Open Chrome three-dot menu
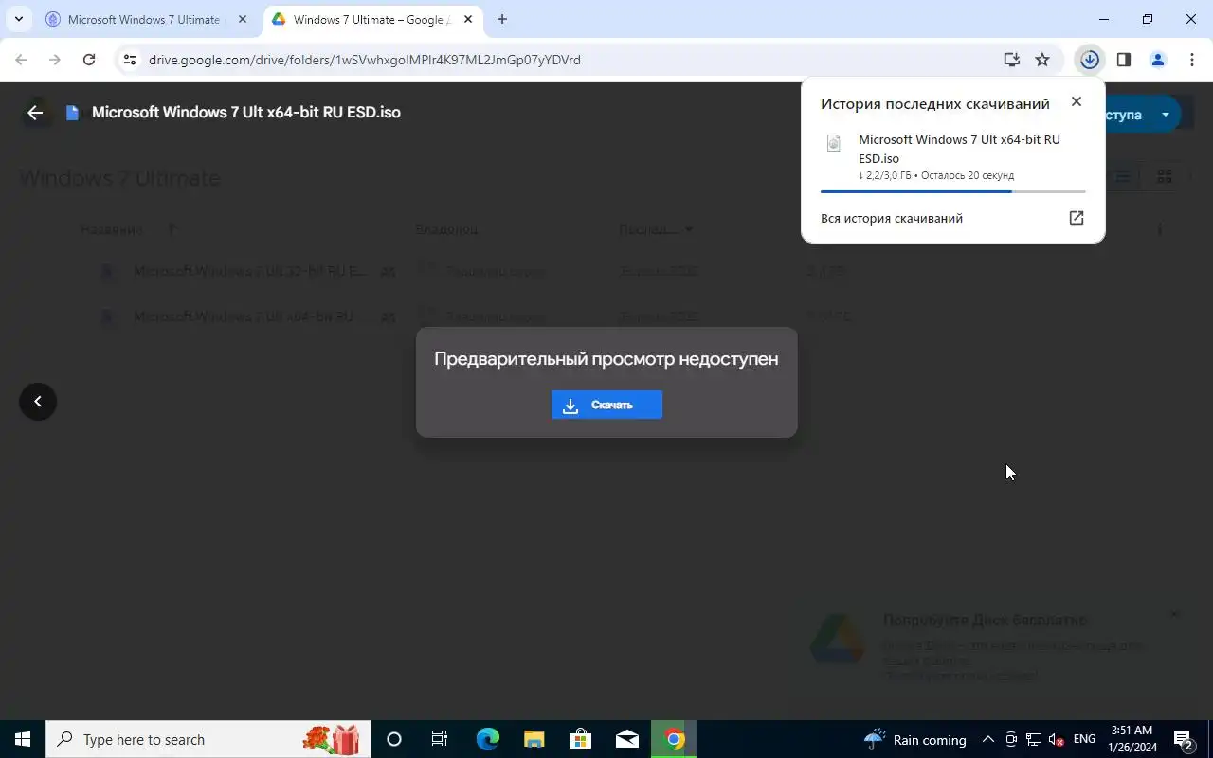 [1191, 60]
